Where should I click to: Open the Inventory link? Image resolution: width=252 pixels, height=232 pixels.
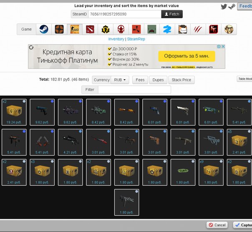[x=116, y=39]
